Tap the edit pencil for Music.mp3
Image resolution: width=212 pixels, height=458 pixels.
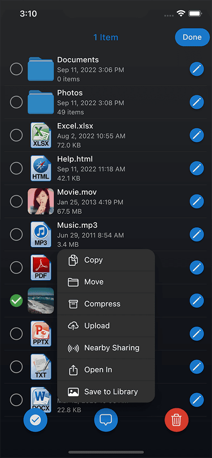pos(197,234)
